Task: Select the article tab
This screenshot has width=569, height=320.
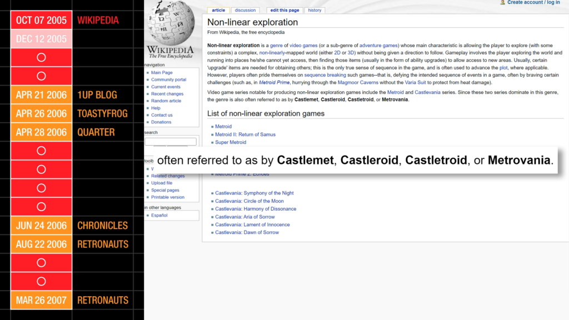Action: [x=218, y=9]
